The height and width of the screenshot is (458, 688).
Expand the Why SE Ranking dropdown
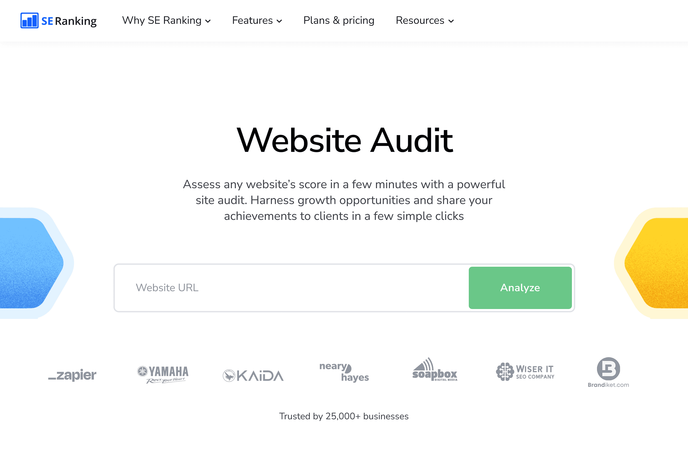click(166, 20)
